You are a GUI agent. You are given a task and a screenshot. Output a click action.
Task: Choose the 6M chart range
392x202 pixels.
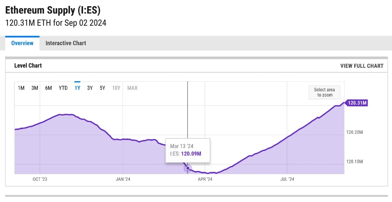[49, 88]
